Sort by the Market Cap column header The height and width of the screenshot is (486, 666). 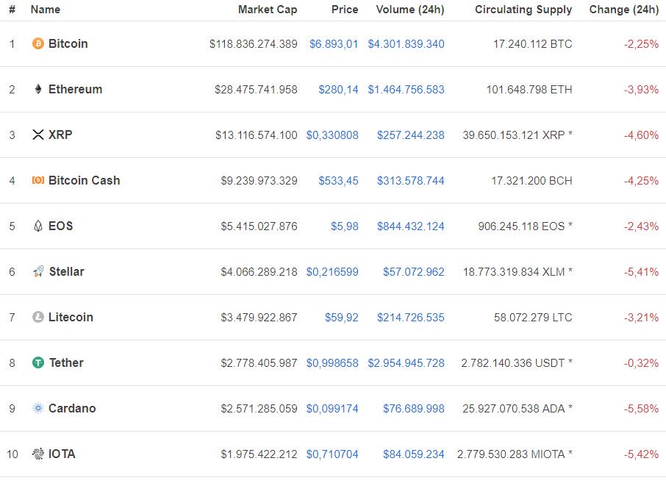(x=268, y=10)
